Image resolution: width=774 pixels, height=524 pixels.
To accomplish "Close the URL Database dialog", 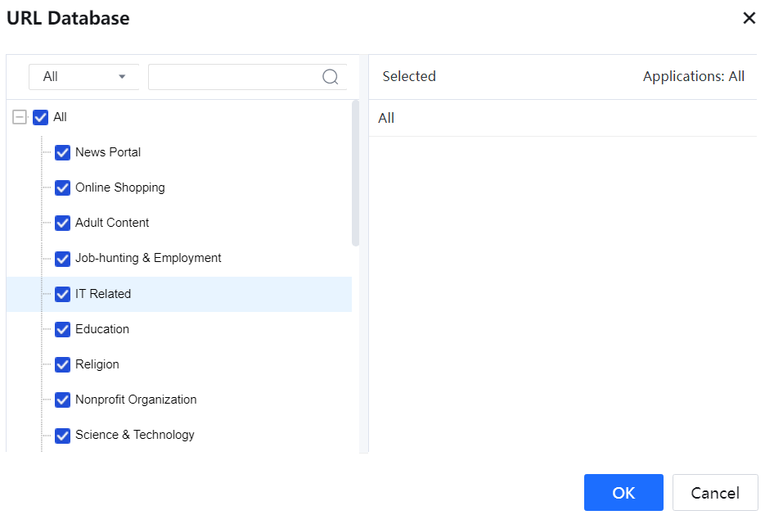I will tap(749, 18).
